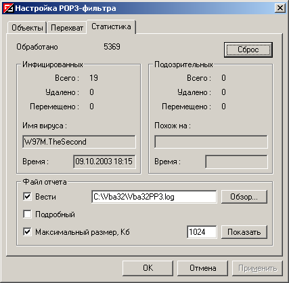Select the Статистика tab
This screenshot has width=289, height=283.
pyautogui.click(x=111, y=26)
